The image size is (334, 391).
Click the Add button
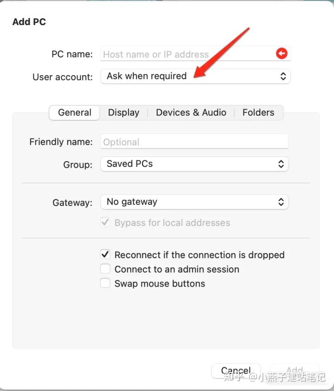pos(295,371)
